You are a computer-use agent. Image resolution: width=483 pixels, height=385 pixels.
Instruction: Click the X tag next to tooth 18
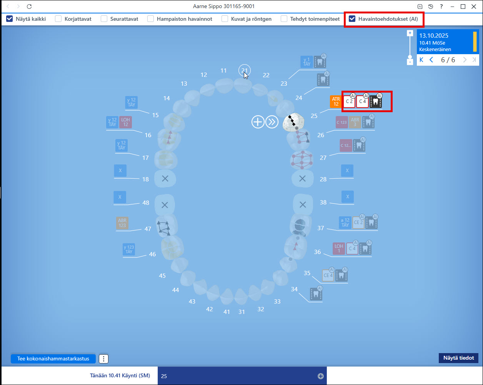click(120, 171)
